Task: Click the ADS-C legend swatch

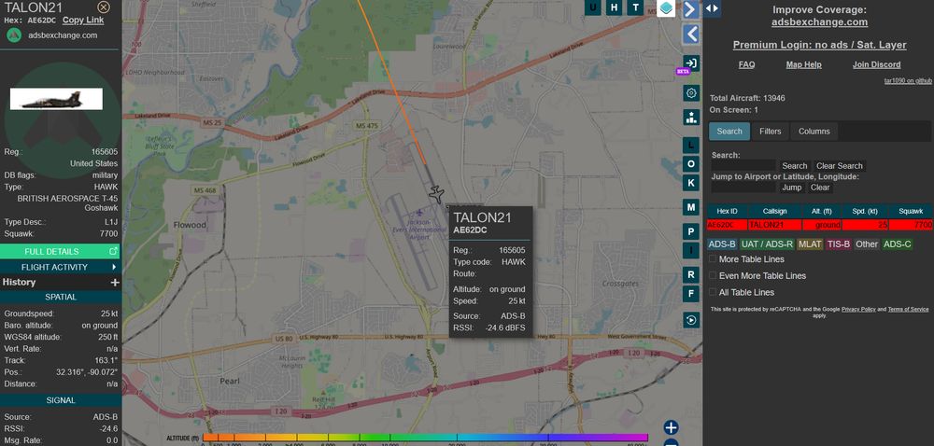Action: (897, 244)
